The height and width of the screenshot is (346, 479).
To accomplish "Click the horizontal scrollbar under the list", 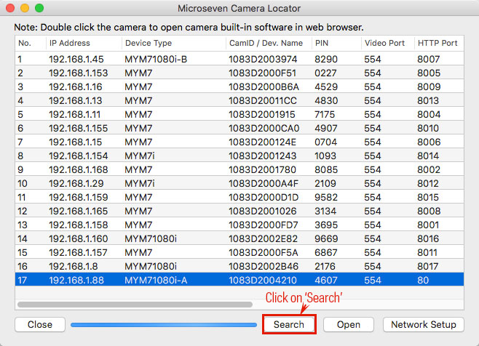I will pyautogui.click(x=135, y=305).
